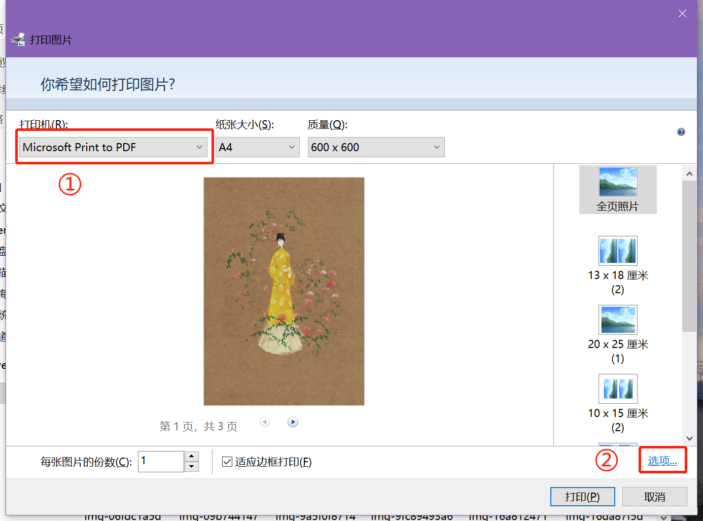The height and width of the screenshot is (521, 703).
Task: Go to the previous page with the back arrow
Action: [x=265, y=422]
